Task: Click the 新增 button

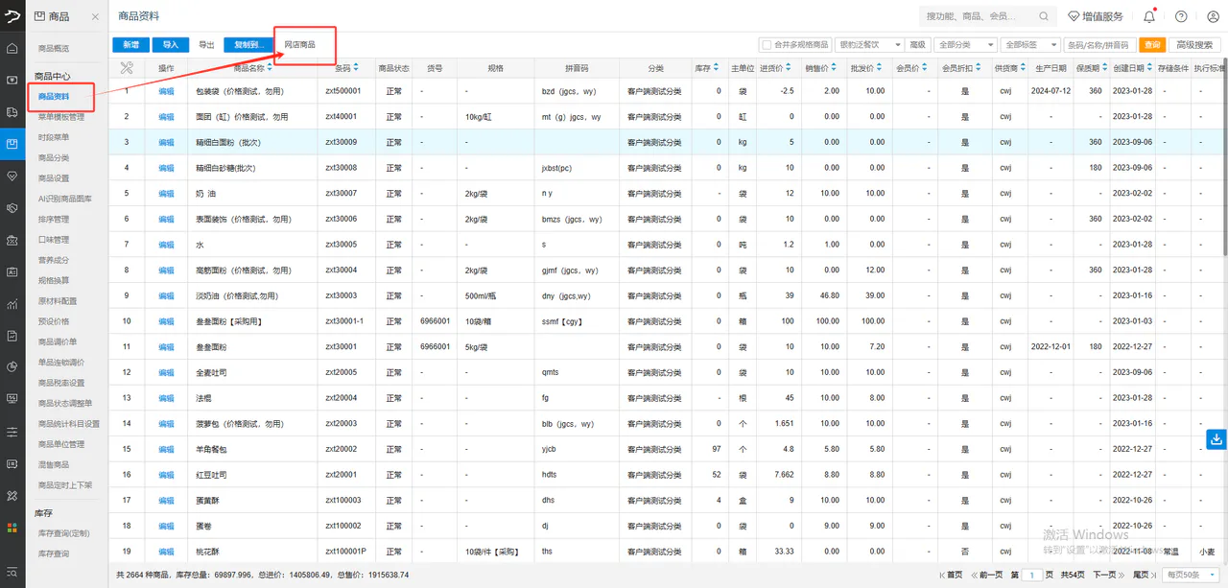Action: click(130, 45)
